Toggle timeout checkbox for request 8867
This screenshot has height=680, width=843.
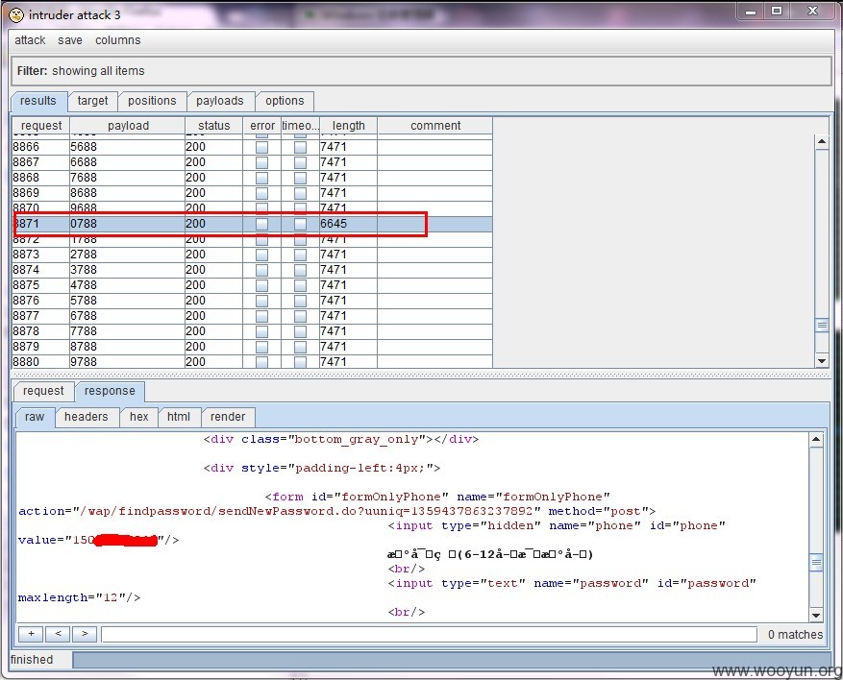pos(301,162)
